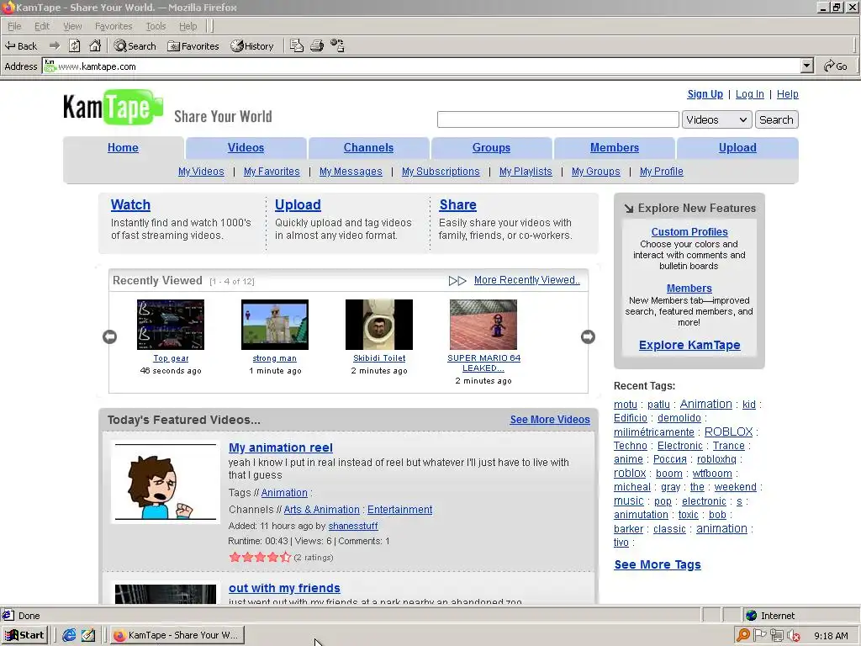Viewport: 861px width, 646px height.
Task: Click the 9:18 AM clock in the taskbar
Action: coord(831,636)
